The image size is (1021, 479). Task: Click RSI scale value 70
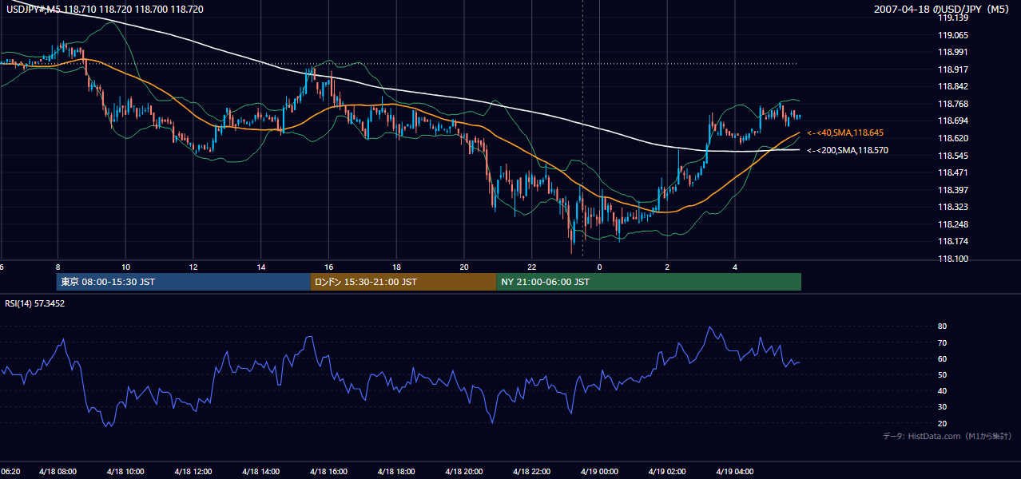[942, 342]
